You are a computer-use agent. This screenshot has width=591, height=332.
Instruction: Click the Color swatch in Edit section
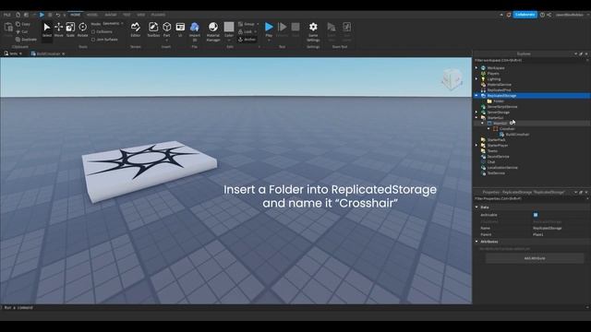229,27
